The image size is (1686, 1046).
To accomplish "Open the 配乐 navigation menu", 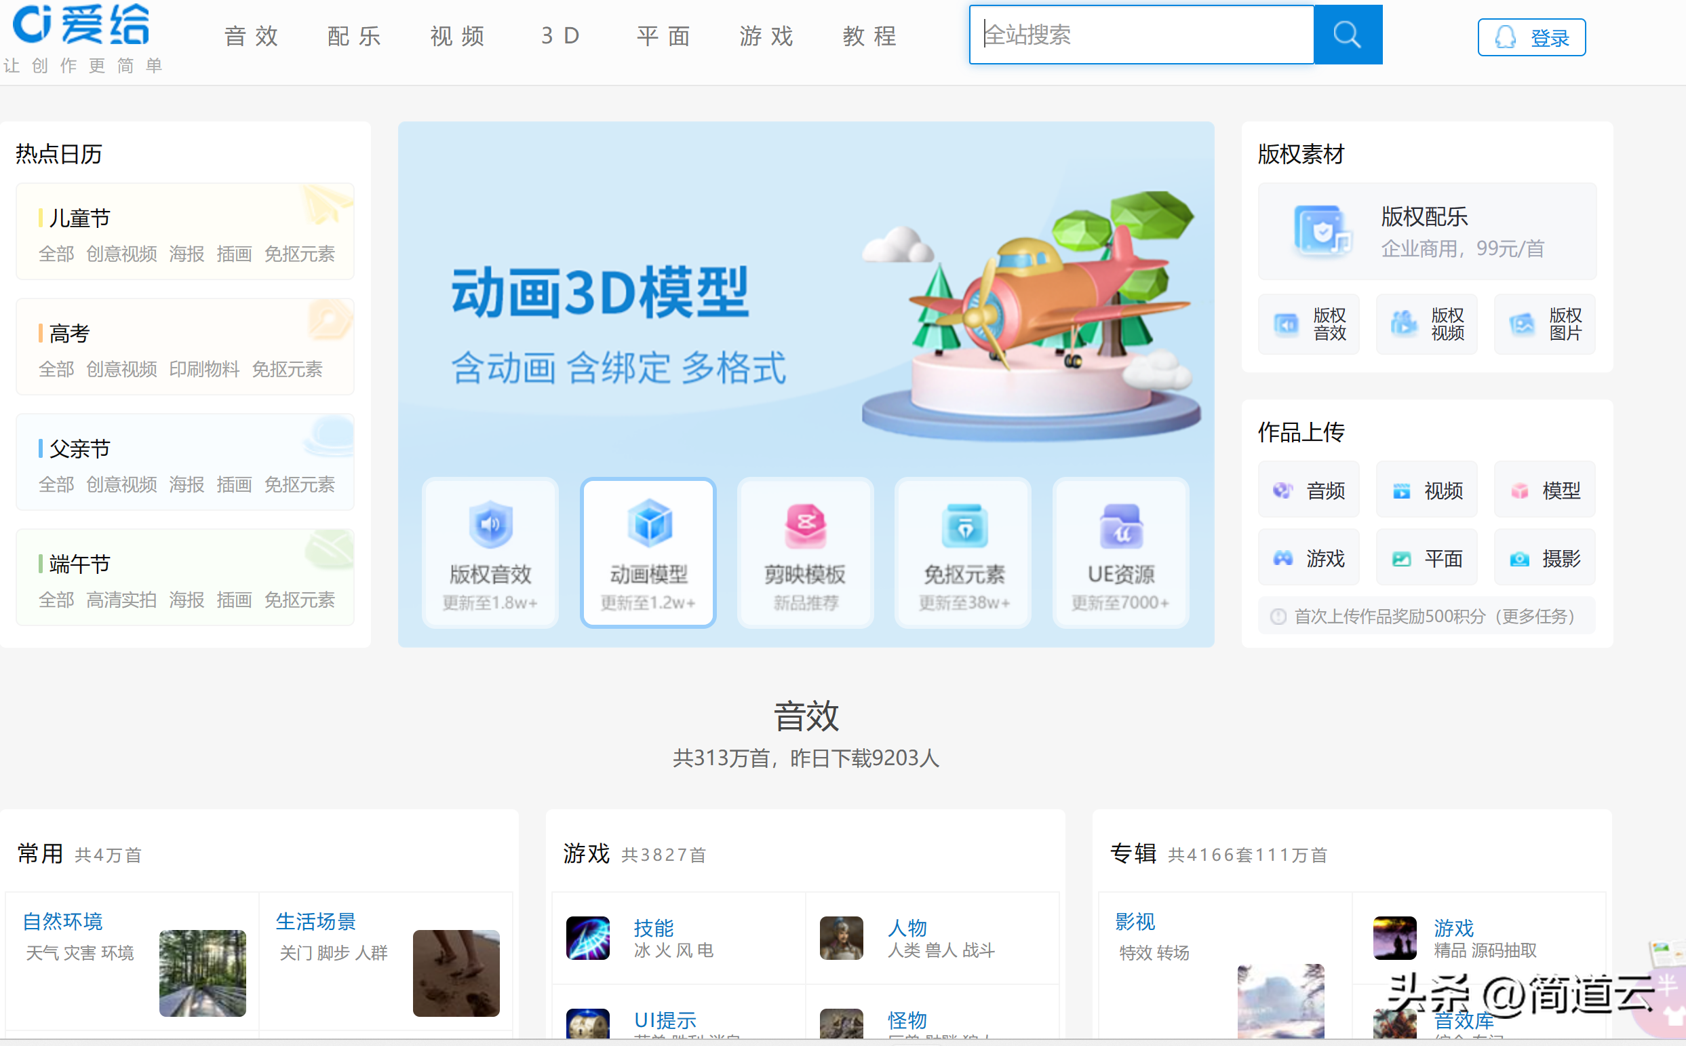I will coord(355,35).
